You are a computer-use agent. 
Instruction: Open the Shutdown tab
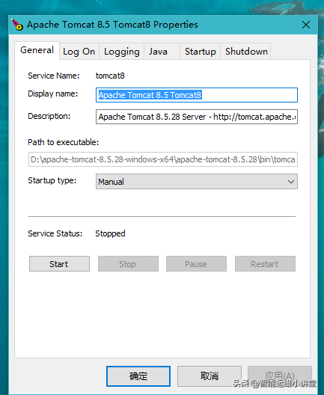(246, 52)
